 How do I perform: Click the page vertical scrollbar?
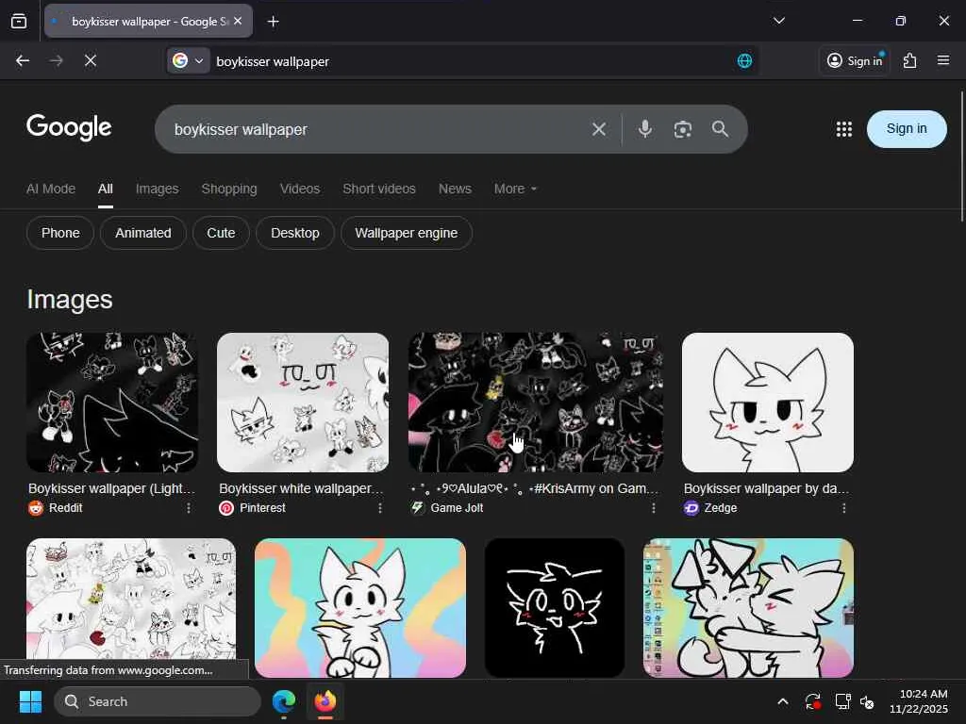[961, 157]
